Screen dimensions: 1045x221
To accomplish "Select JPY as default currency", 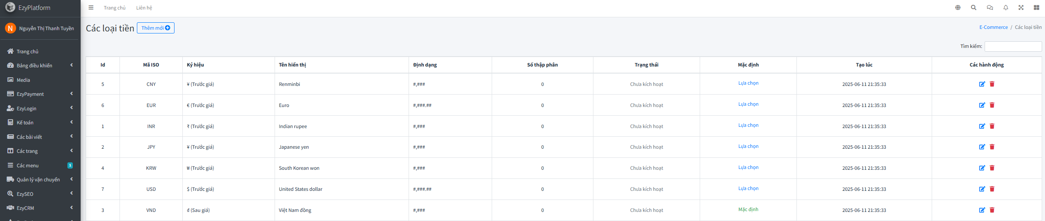I will 748,146.
